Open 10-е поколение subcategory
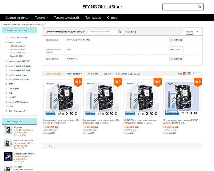Image resolution: width=214 pixels, height=171 pixels. pyautogui.click(x=17, y=53)
